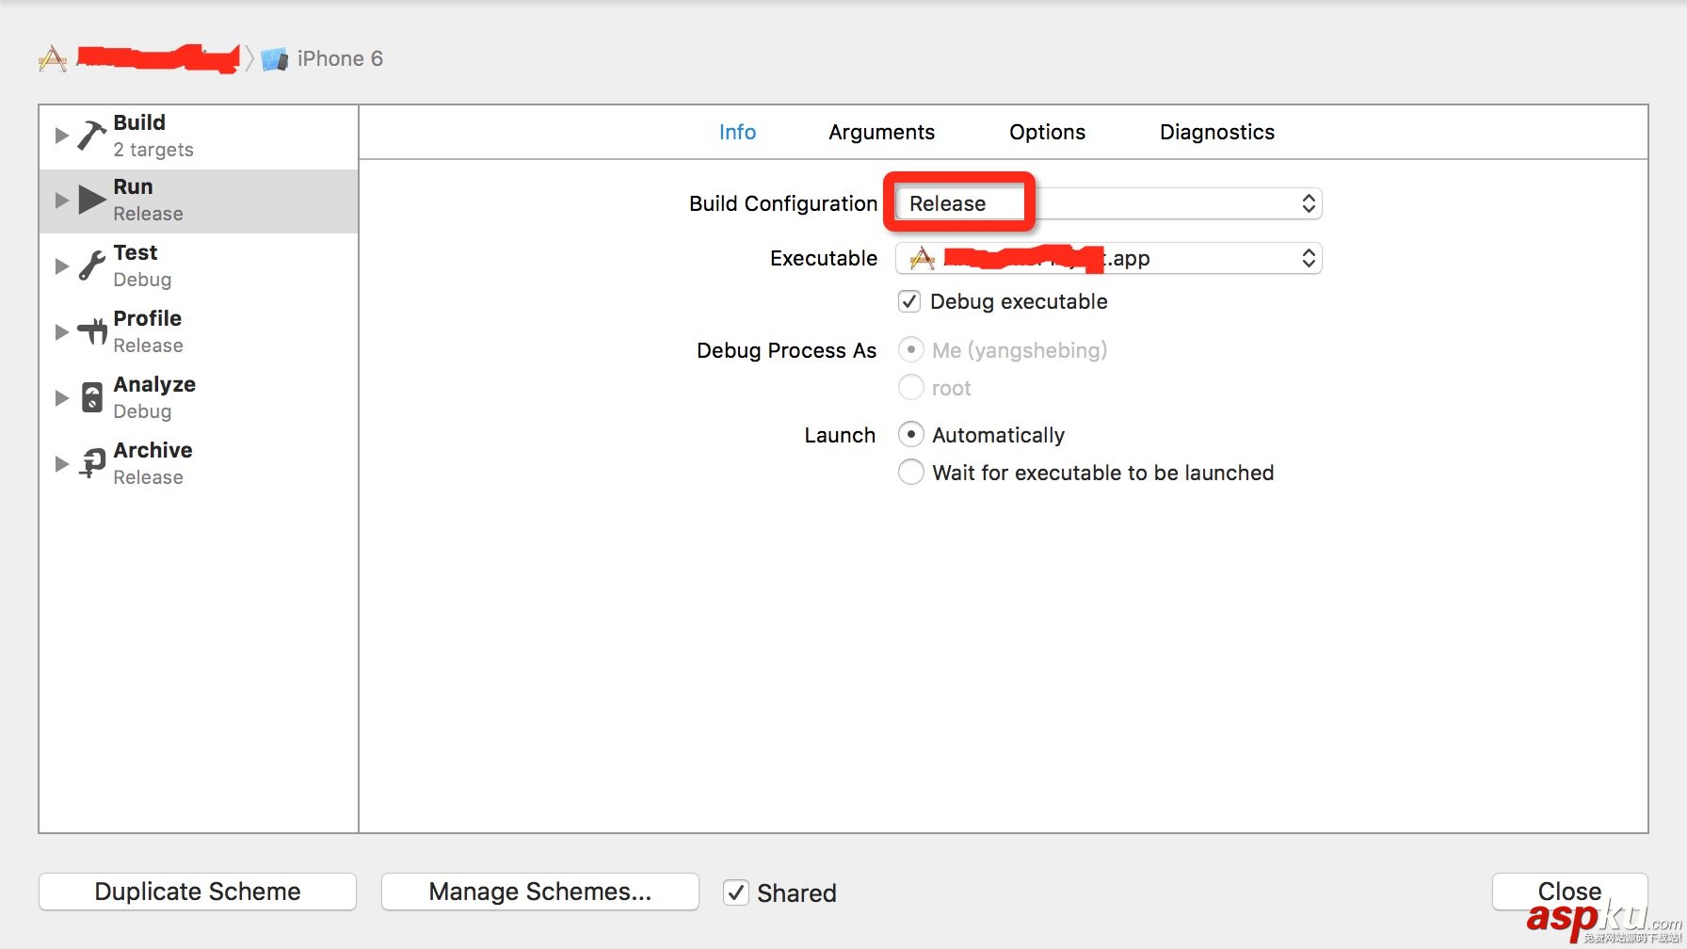Select the Archive icon in sidebar
Screen dimensions: 1687x949
[x=92, y=463]
